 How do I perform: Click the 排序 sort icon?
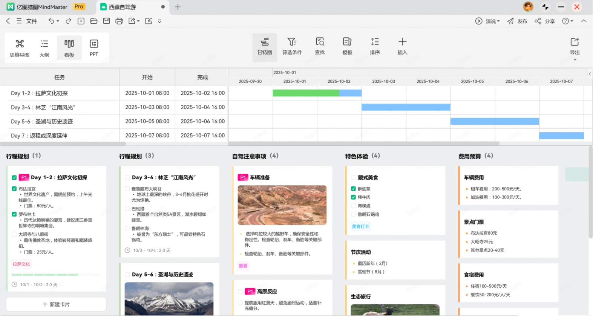[x=375, y=47]
